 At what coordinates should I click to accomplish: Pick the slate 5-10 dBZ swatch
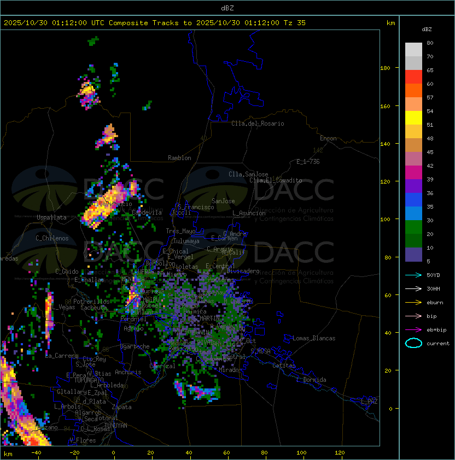pyautogui.click(x=413, y=255)
